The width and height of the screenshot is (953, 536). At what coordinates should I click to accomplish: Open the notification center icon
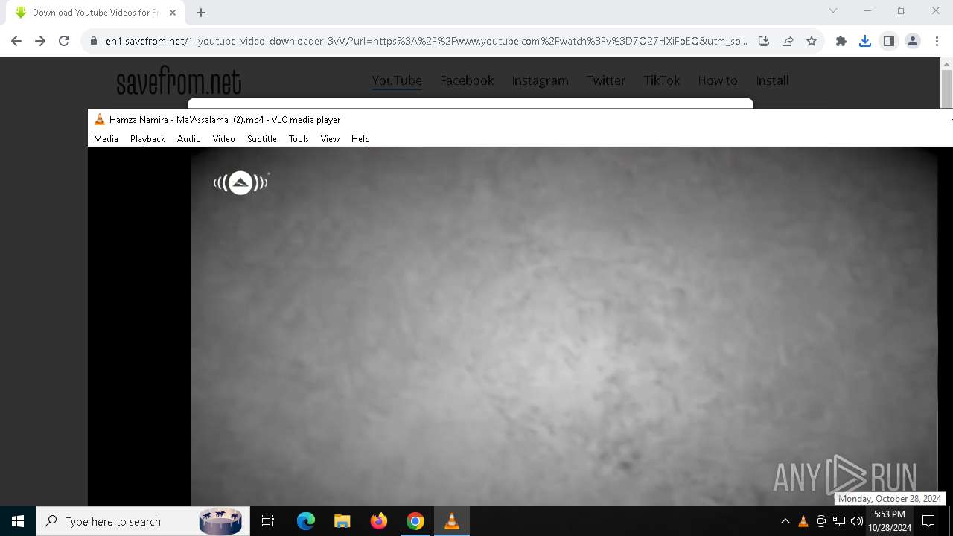click(x=928, y=521)
